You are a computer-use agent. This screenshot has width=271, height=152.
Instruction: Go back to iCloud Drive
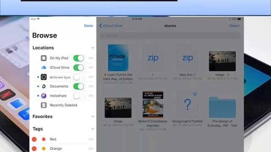(111, 26)
